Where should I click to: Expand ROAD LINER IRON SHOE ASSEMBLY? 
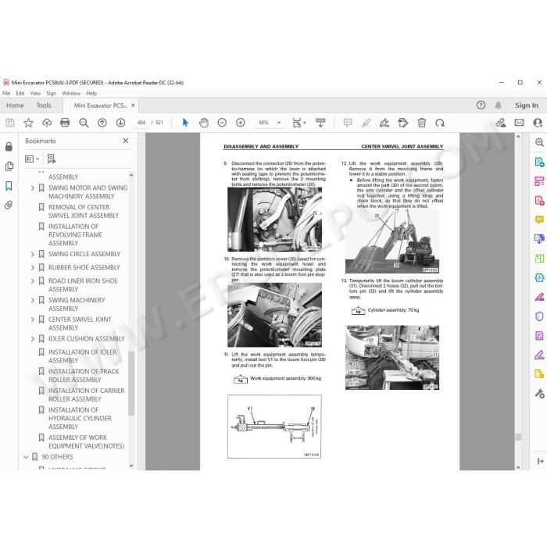tap(33, 281)
